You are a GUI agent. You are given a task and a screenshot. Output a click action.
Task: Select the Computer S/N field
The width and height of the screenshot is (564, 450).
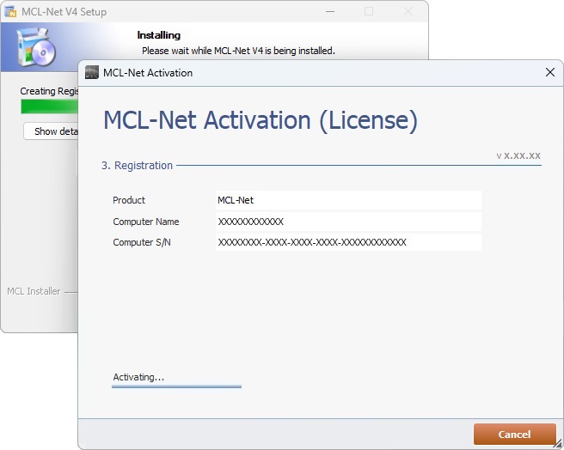[348, 242]
